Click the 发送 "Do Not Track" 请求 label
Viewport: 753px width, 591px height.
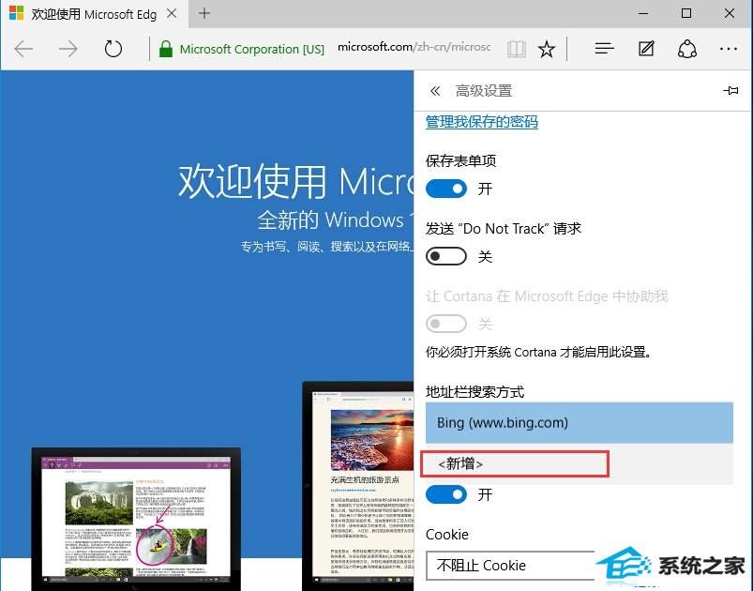[504, 229]
